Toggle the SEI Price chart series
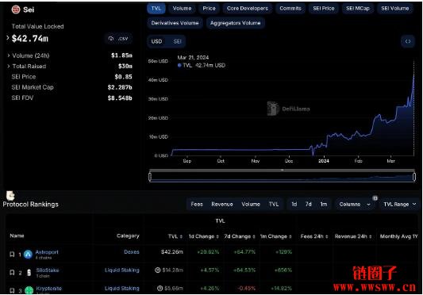The image size is (423, 295). click(324, 9)
